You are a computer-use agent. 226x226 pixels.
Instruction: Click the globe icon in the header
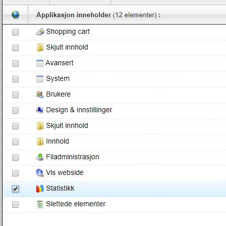16,15
